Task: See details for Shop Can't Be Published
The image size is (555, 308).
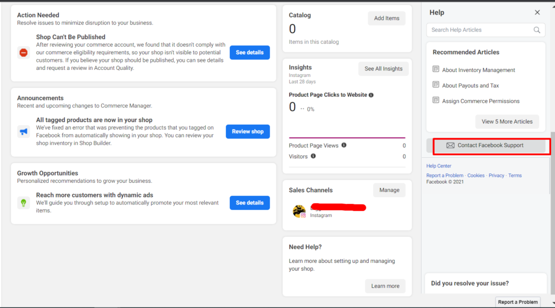Action: [x=249, y=53]
